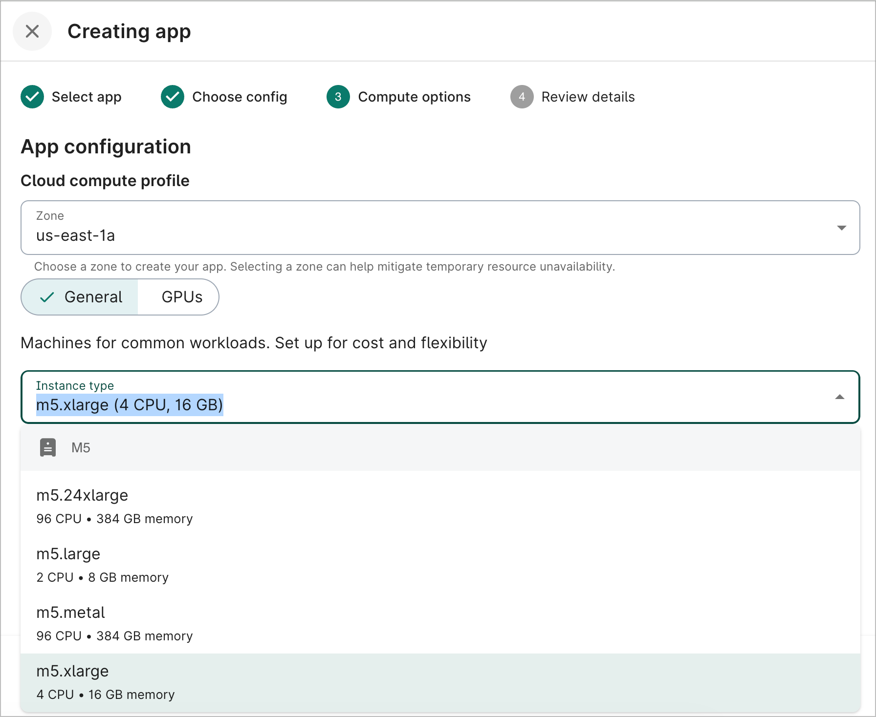This screenshot has width=876, height=717.
Task: Expand the M5 instance family group
Action: click(81, 447)
